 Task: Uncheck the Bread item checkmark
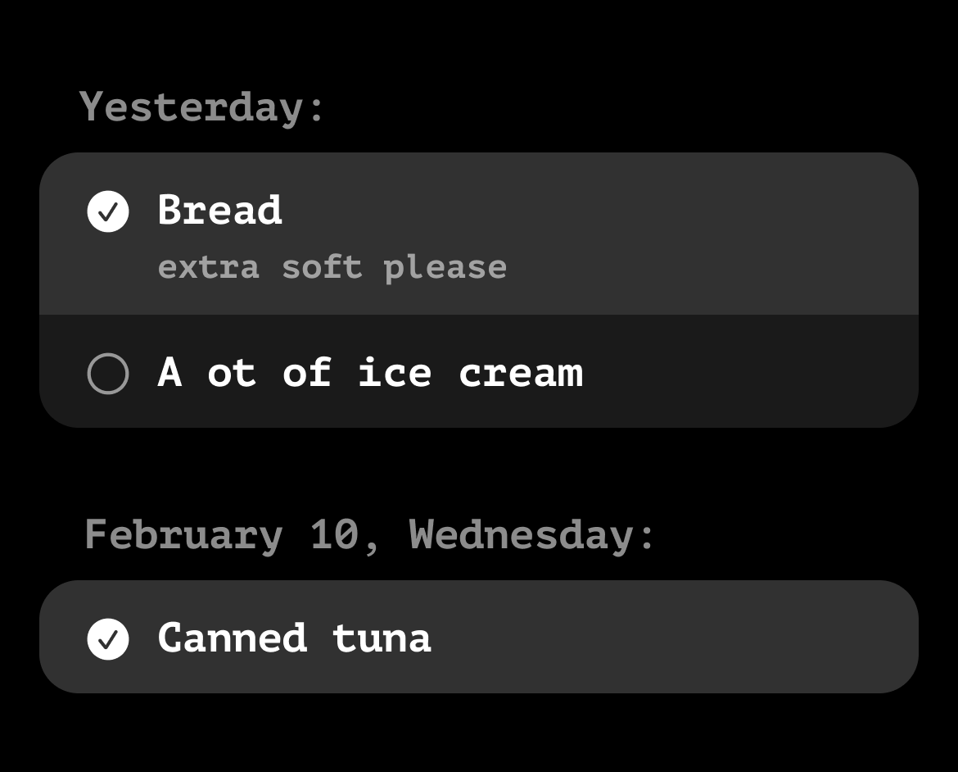[x=108, y=211]
